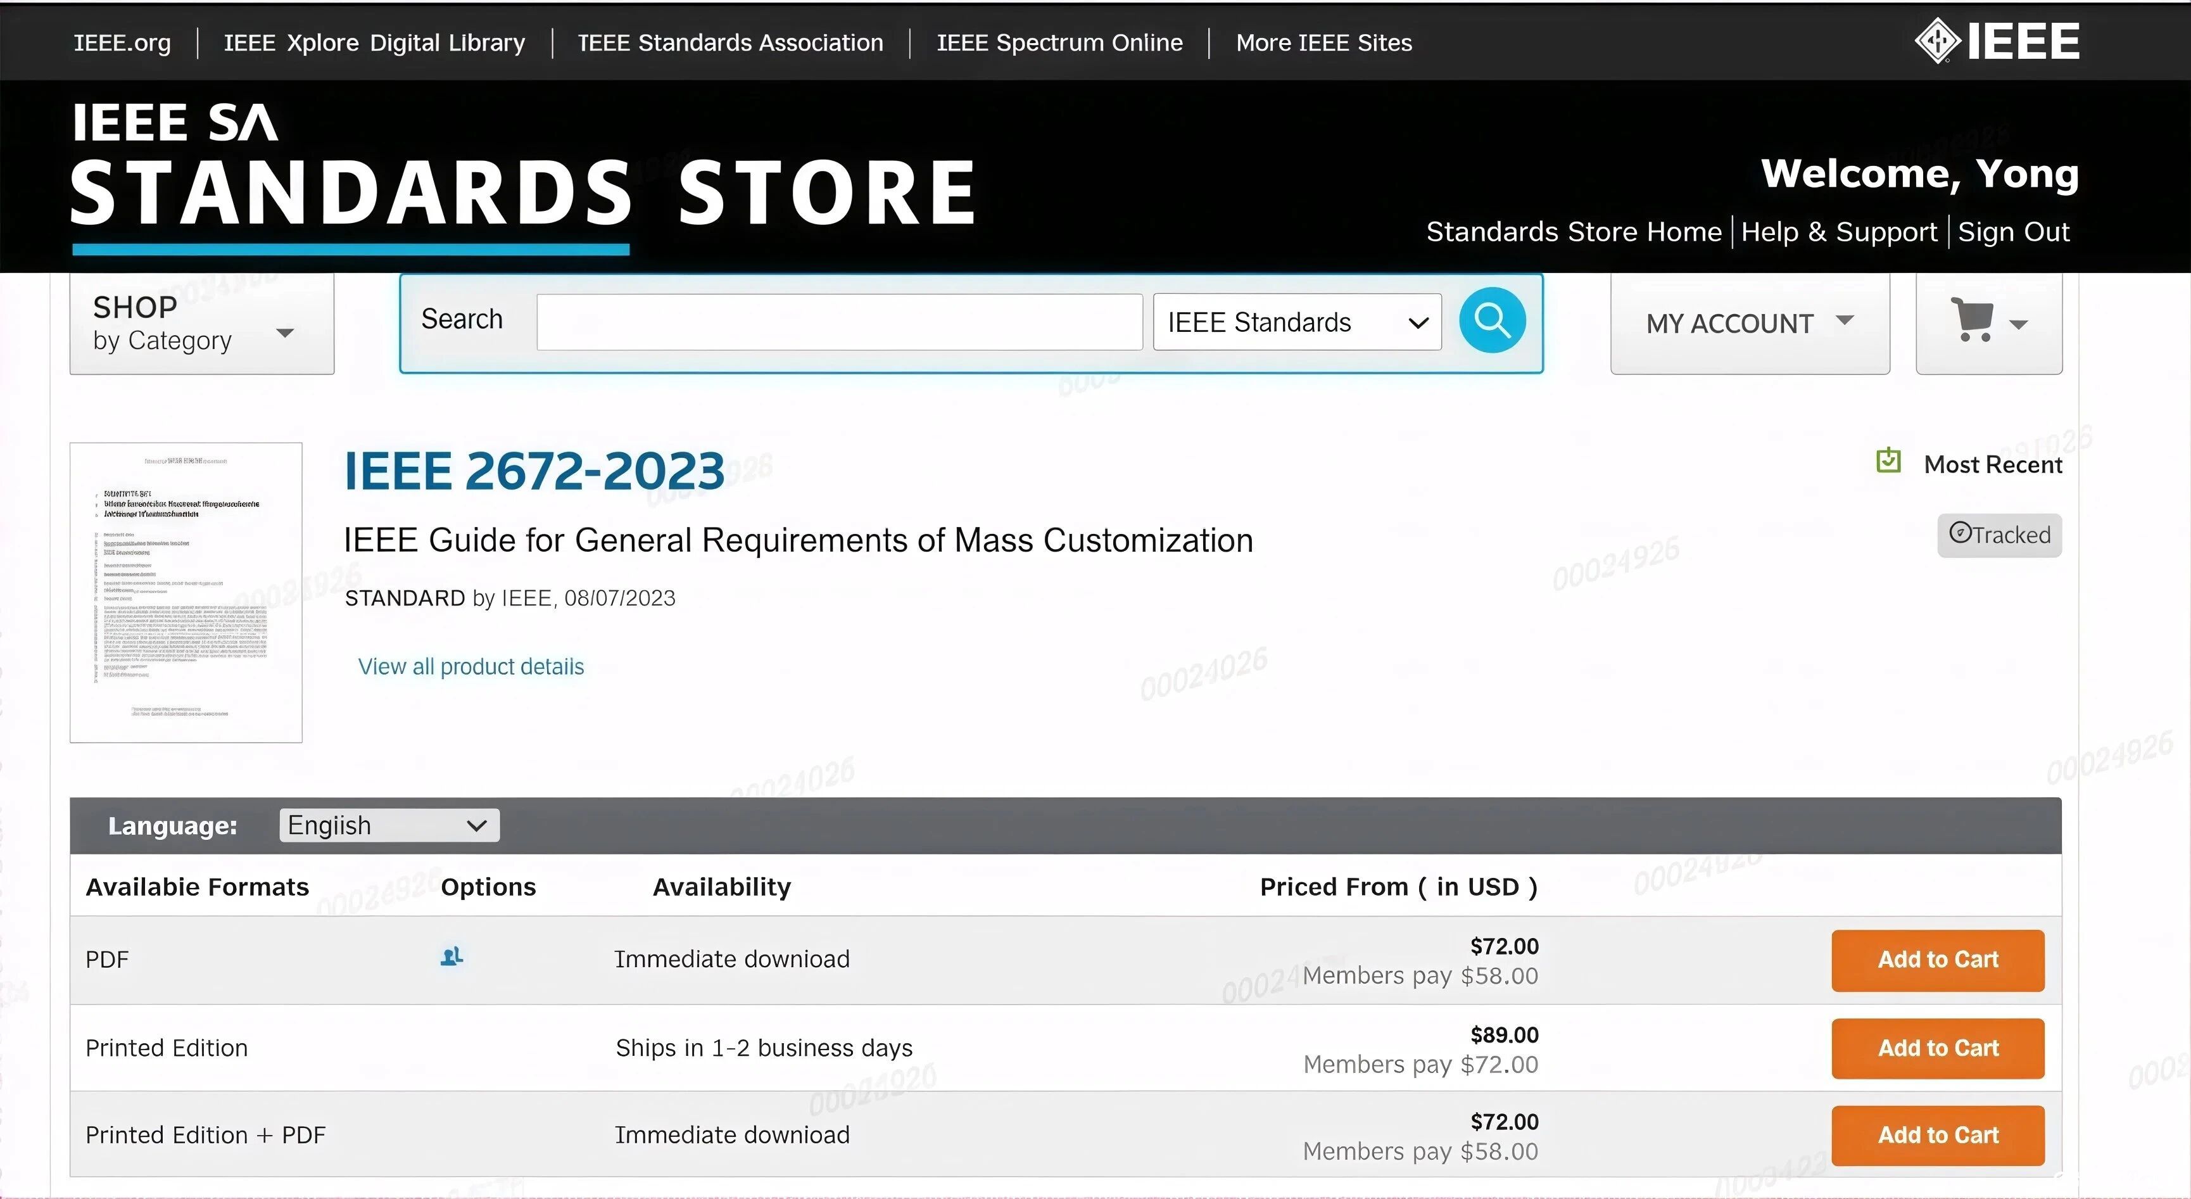Toggle the Tracked button
This screenshot has height=1199, width=2191.
tap(1998, 535)
